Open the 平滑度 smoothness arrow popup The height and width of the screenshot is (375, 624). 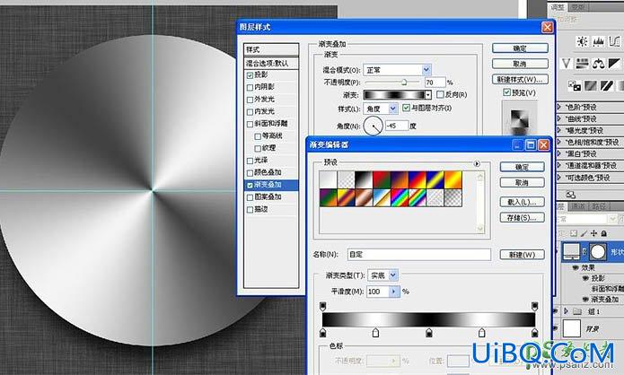coord(394,292)
